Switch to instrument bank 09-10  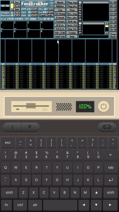point(113,6)
